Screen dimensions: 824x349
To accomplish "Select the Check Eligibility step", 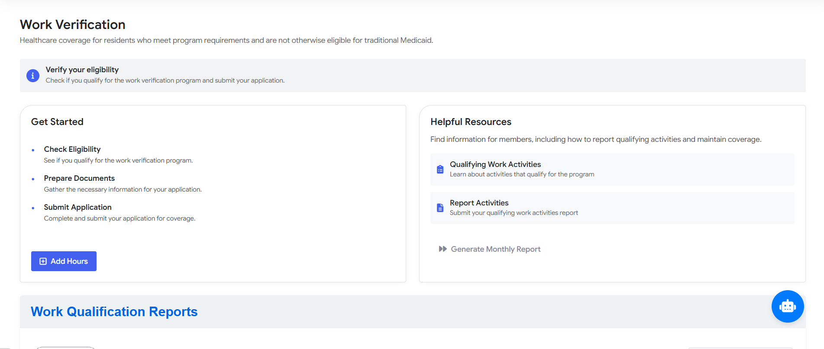I will click(x=72, y=149).
